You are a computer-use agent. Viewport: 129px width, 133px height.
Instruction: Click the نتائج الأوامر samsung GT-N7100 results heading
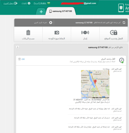(106, 47)
